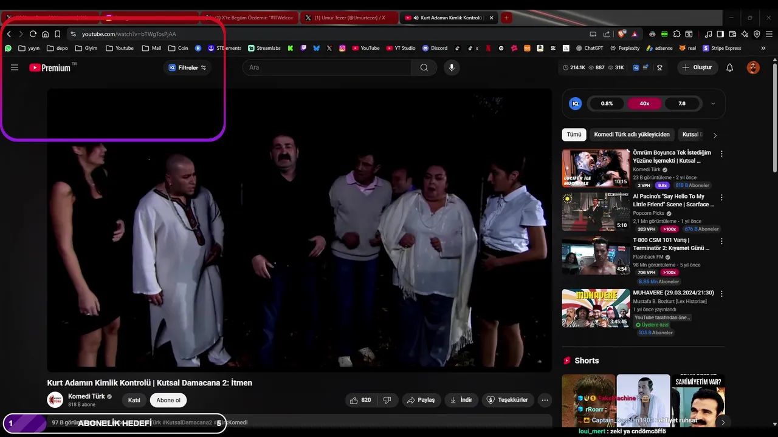Open the Mail bookmark folder

[x=151, y=48]
